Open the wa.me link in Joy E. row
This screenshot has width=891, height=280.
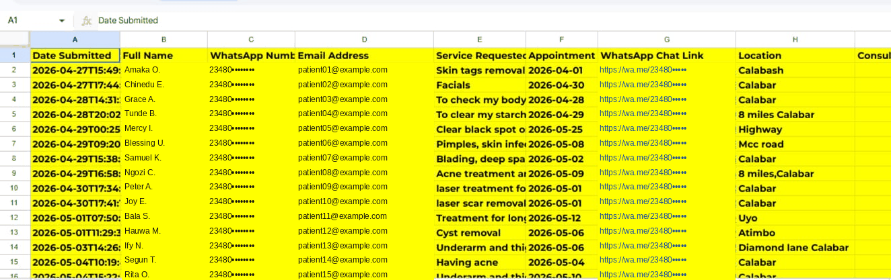tap(643, 202)
